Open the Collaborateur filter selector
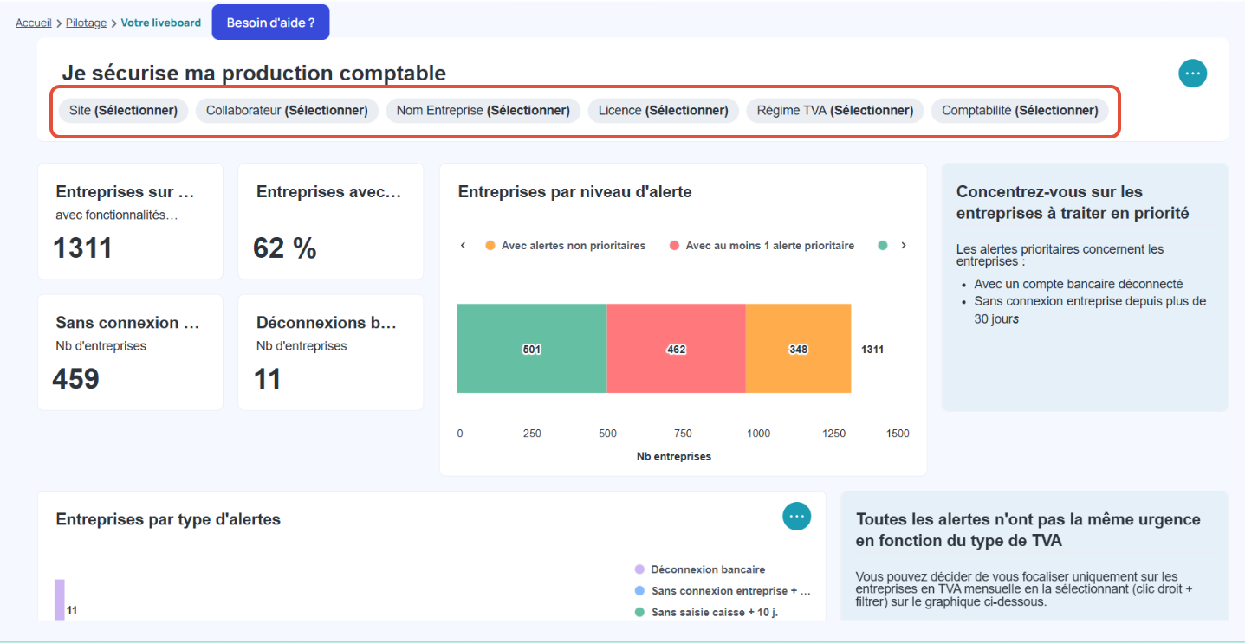Image resolution: width=1245 pixels, height=643 pixels. [287, 111]
